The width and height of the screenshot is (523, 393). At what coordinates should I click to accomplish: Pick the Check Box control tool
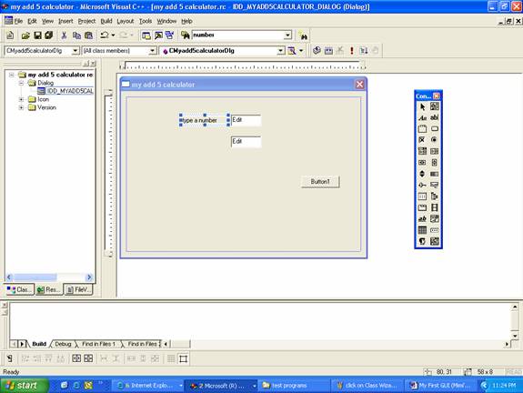tap(422, 140)
